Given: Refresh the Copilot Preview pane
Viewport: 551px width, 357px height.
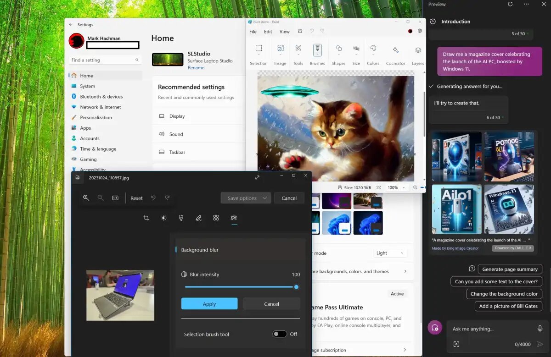Looking at the screenshot, I should pos(510,4).
